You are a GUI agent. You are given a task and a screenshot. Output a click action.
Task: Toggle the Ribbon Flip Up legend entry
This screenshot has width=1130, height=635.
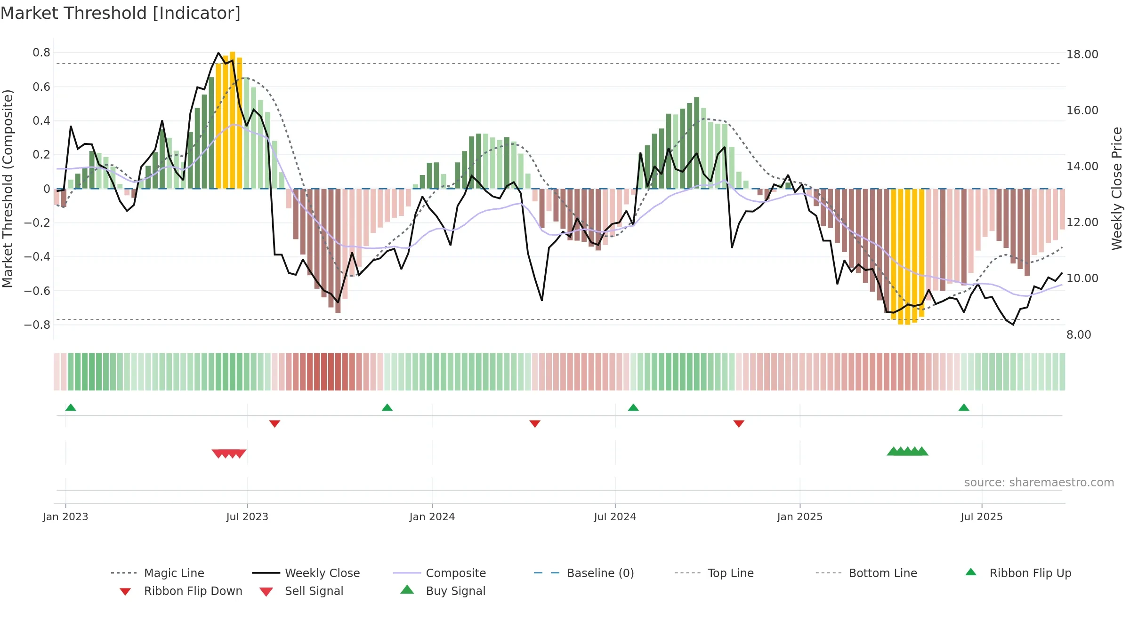coord(1018,573)
